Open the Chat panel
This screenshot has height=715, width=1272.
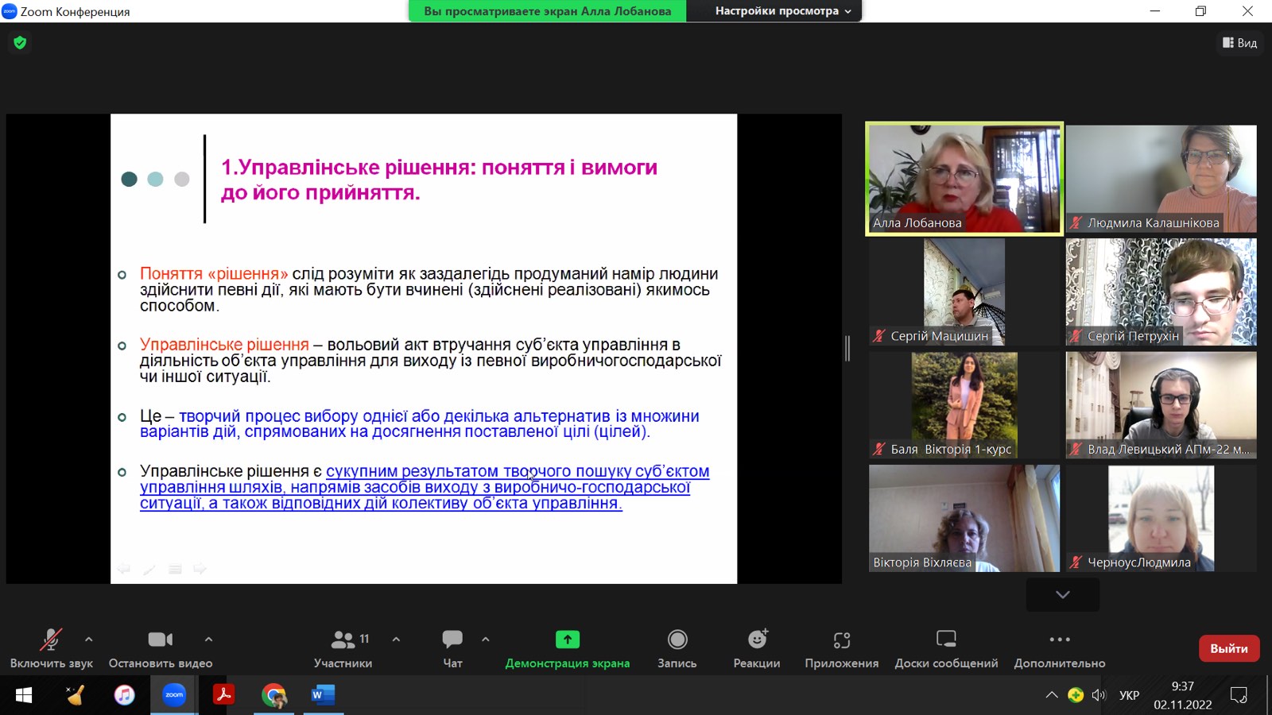(x=452, y=647)
